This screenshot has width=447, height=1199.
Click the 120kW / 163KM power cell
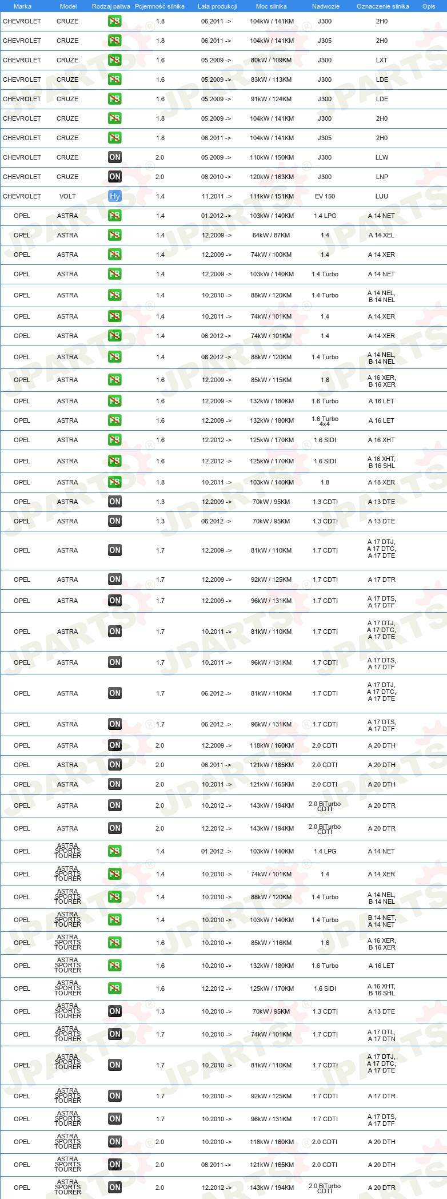(272, 177)
